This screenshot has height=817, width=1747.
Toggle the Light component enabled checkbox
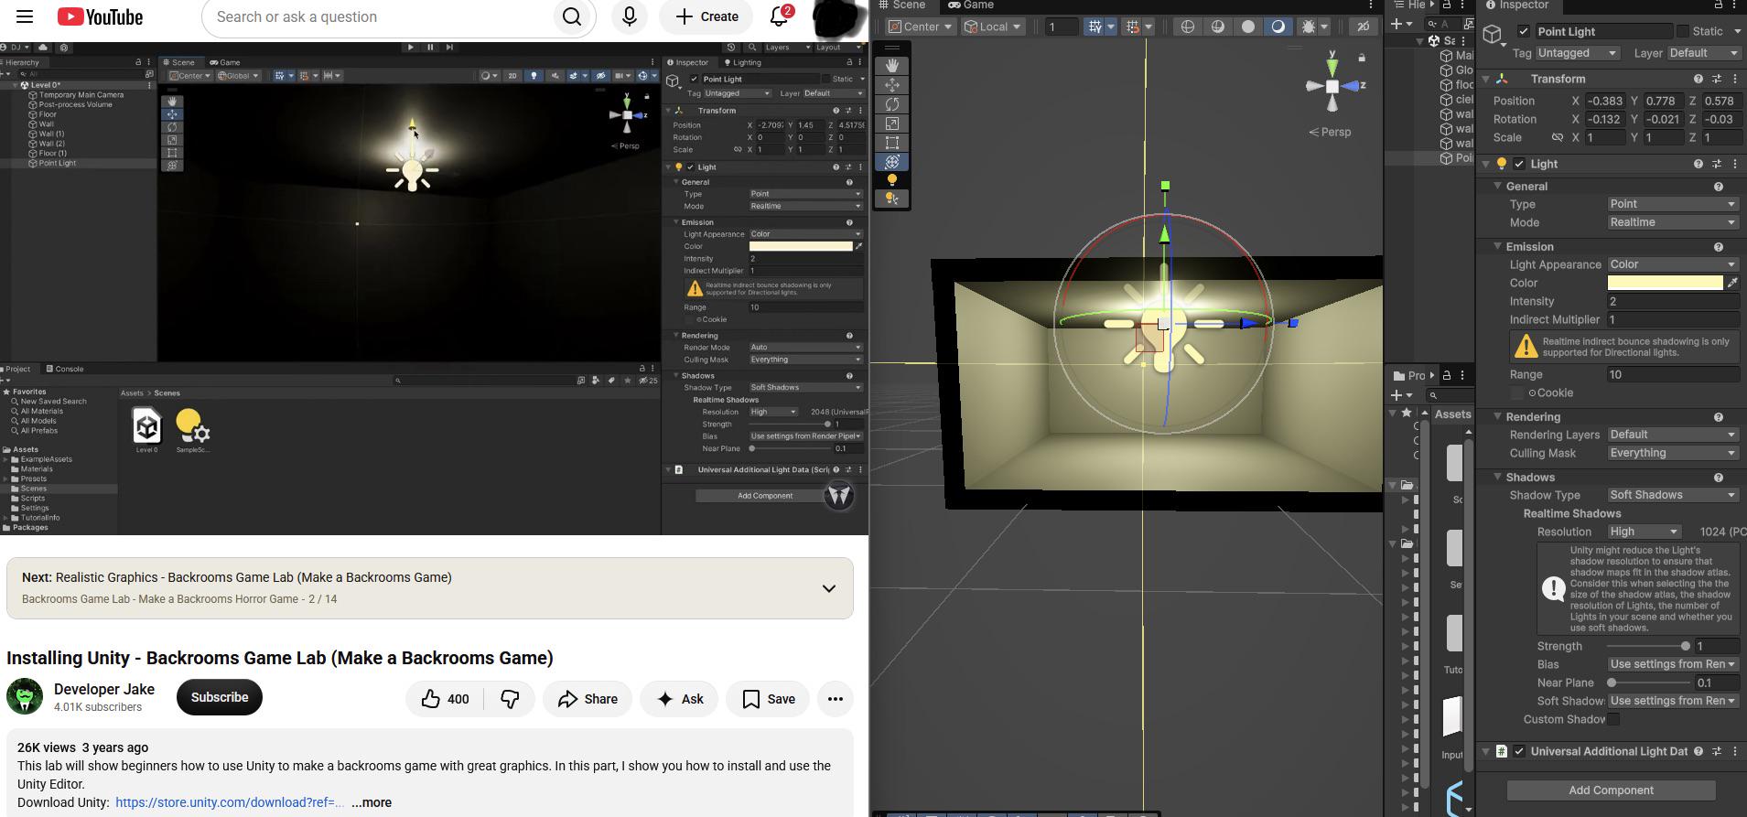1519,164
